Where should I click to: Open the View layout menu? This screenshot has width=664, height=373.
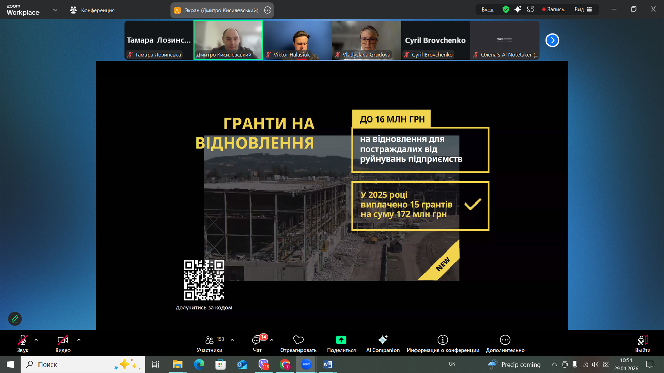click(x=583, y=10)
